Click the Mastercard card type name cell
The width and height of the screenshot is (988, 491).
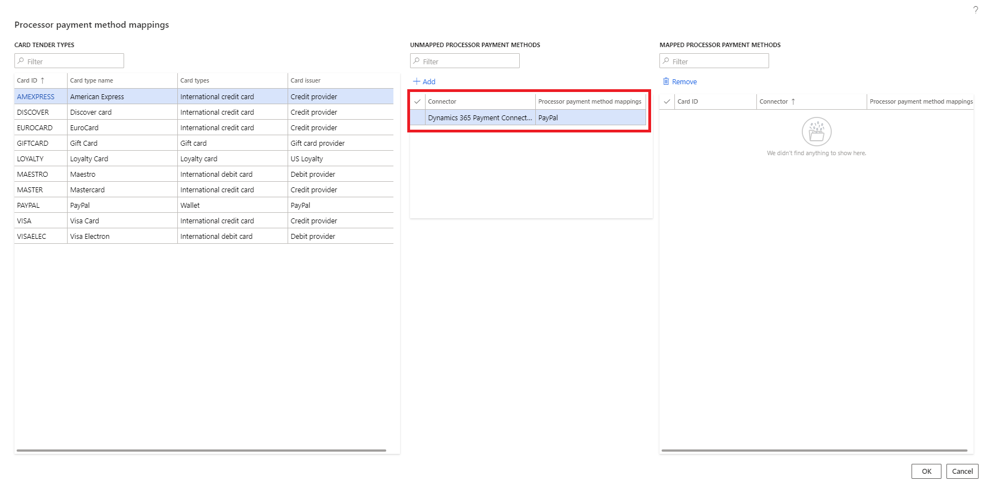pos(122,190)
